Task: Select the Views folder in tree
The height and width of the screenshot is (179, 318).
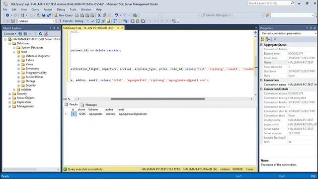Action: click(29, 64)
